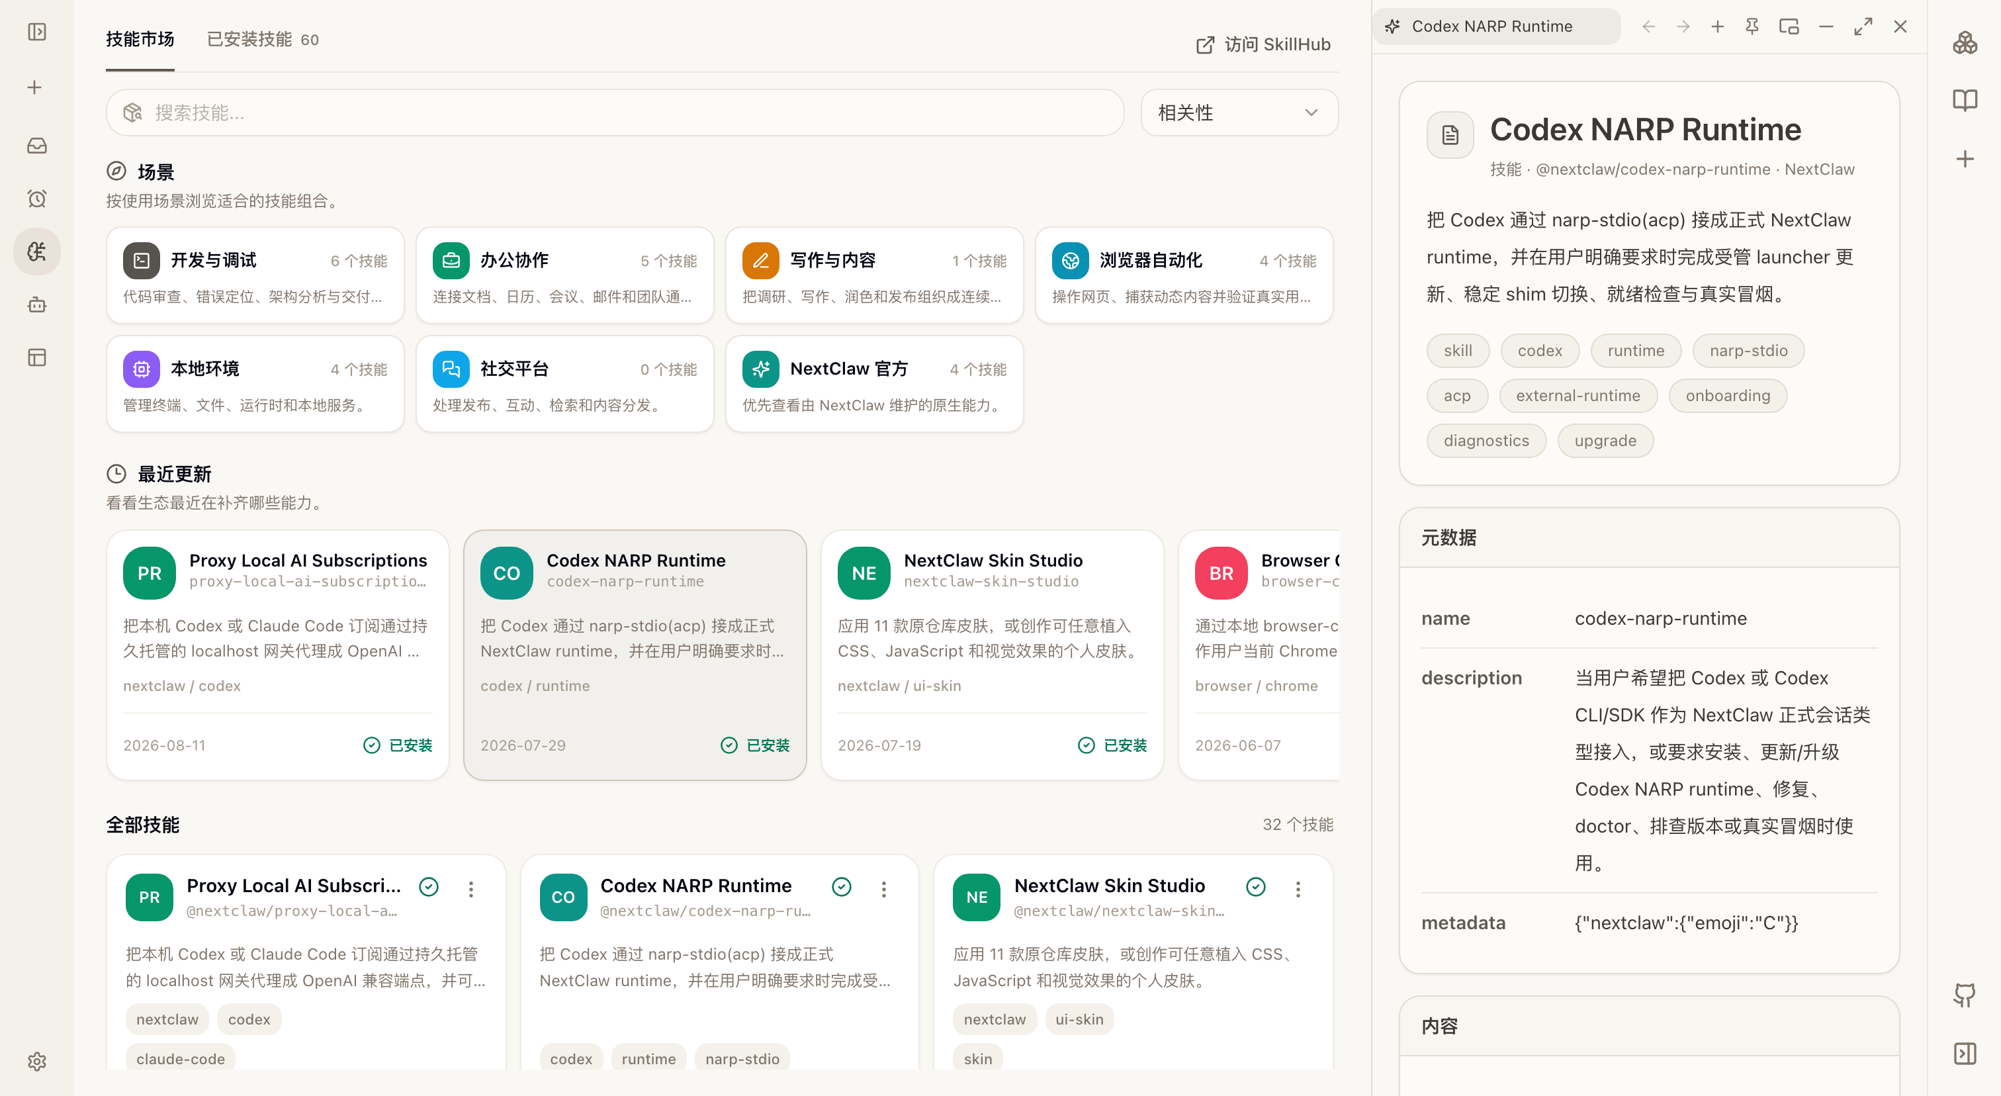This screenshot has height=1096, width=2001.
Task: Add a new tab in detail panel
Action: click(1718, 26)
